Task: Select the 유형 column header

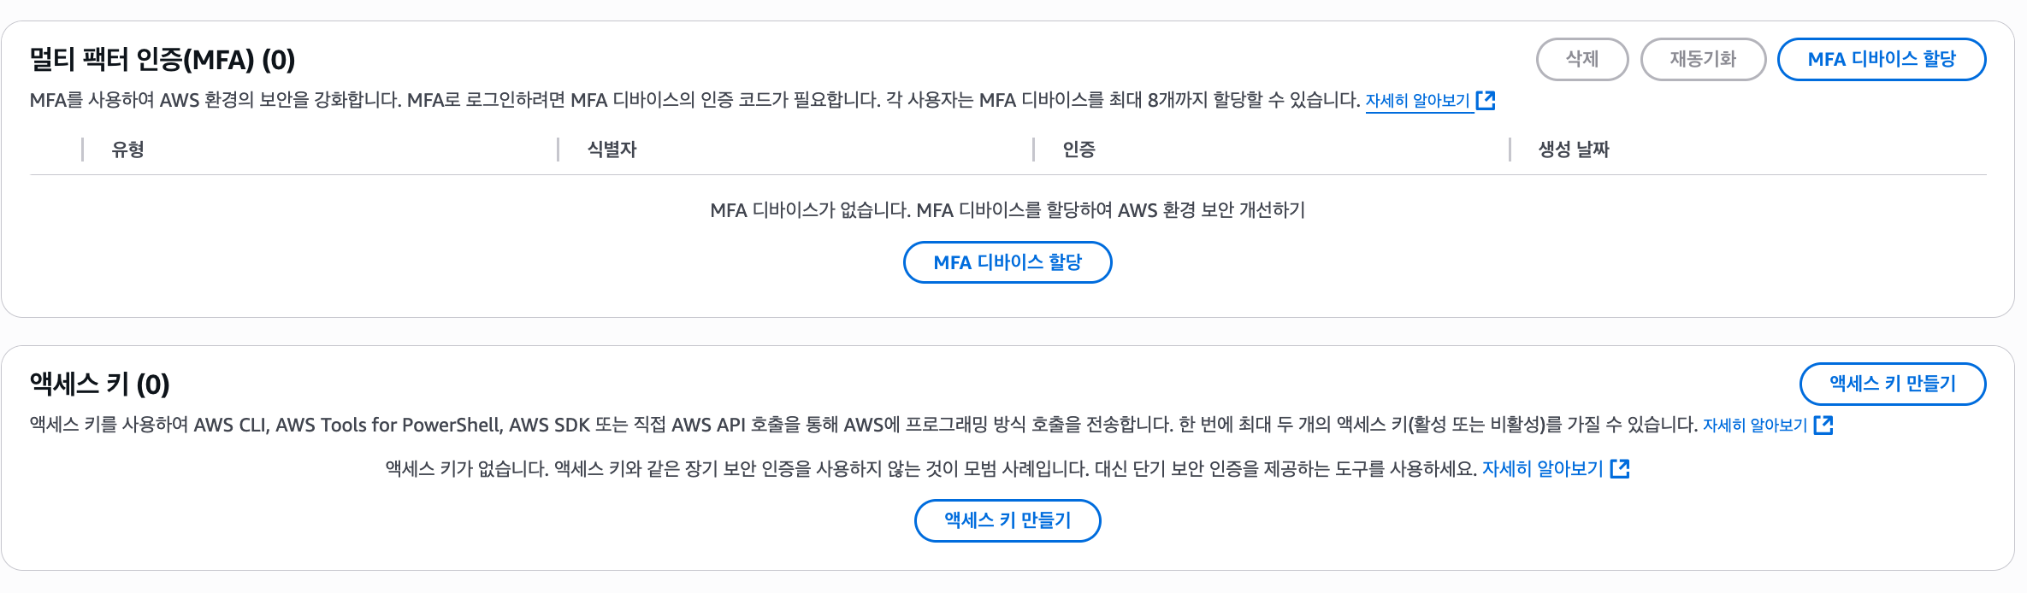Action: 128,150
